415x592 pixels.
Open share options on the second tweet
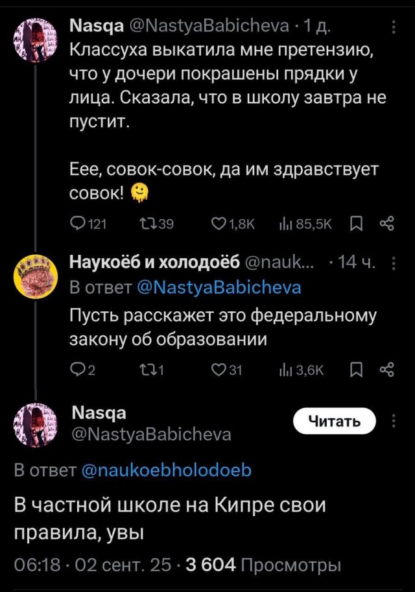tap(387, 367)
